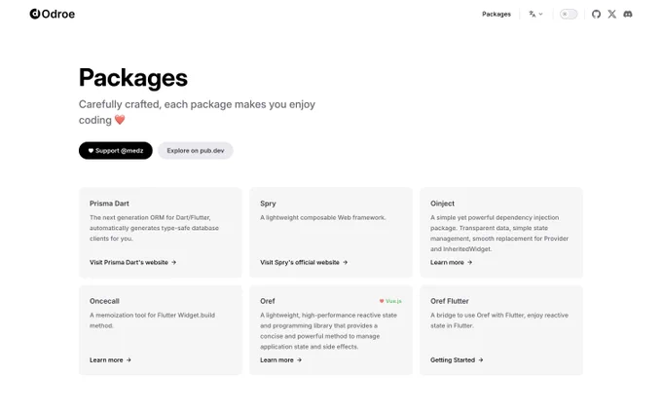Open the GitHub icon link
Viewport: 662px width, 414px height.
click(596, 14)
